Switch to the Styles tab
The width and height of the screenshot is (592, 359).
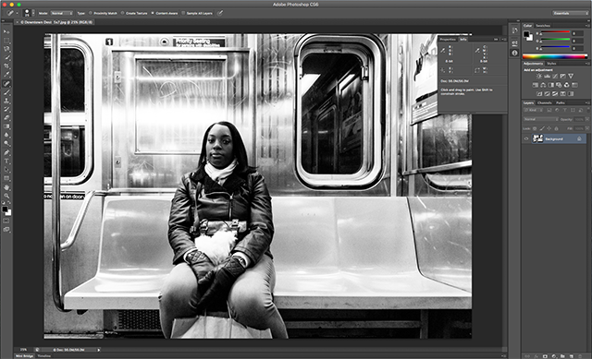551,64
